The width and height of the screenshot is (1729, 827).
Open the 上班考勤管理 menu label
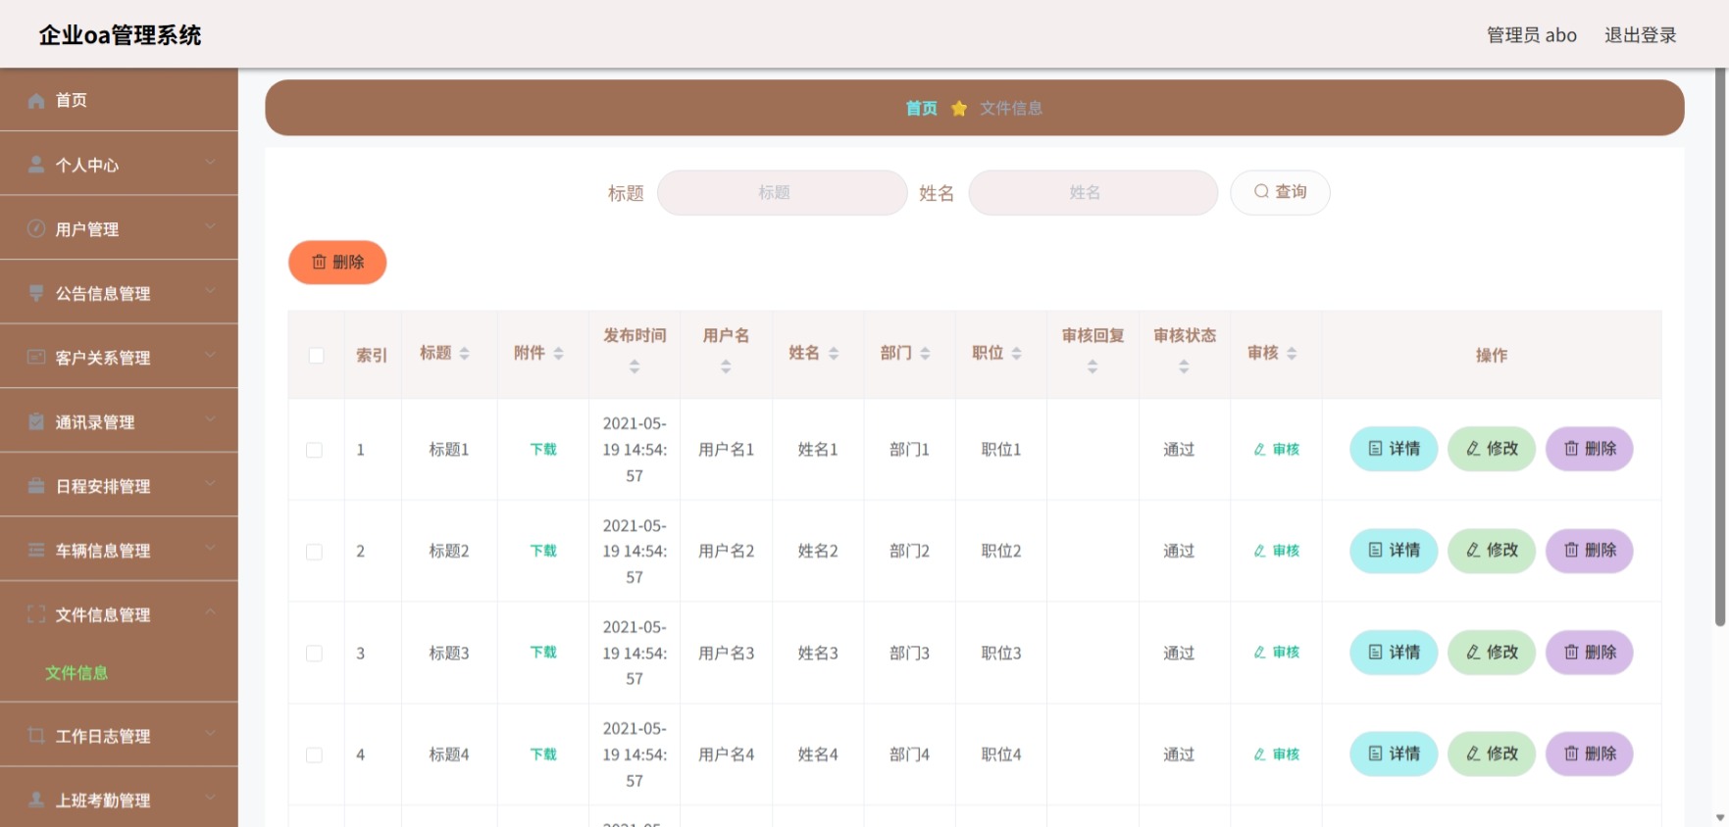tap(103, 801)
